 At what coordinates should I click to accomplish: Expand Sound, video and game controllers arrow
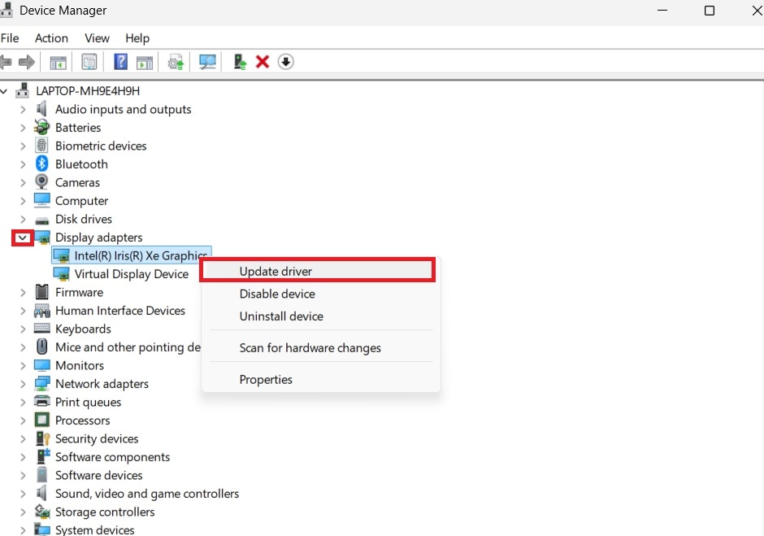(23, 494)
